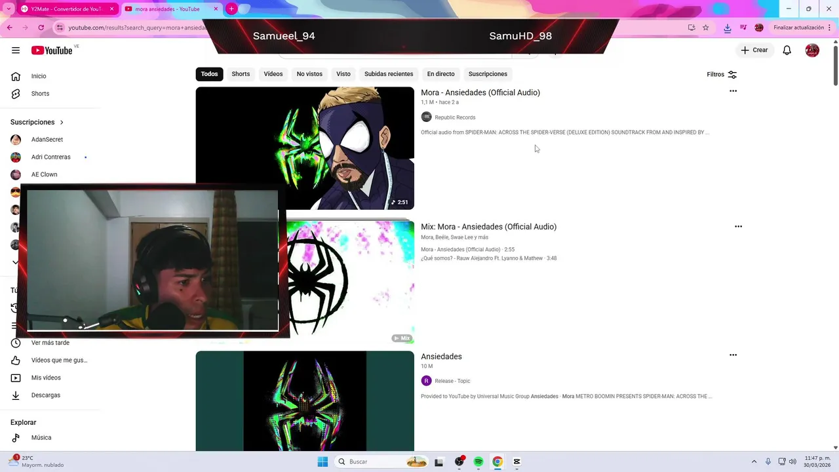This screenshot has height=472, width=839.
Task: Open the Adri Contreras channel subscription
Action: coord(50,157)
